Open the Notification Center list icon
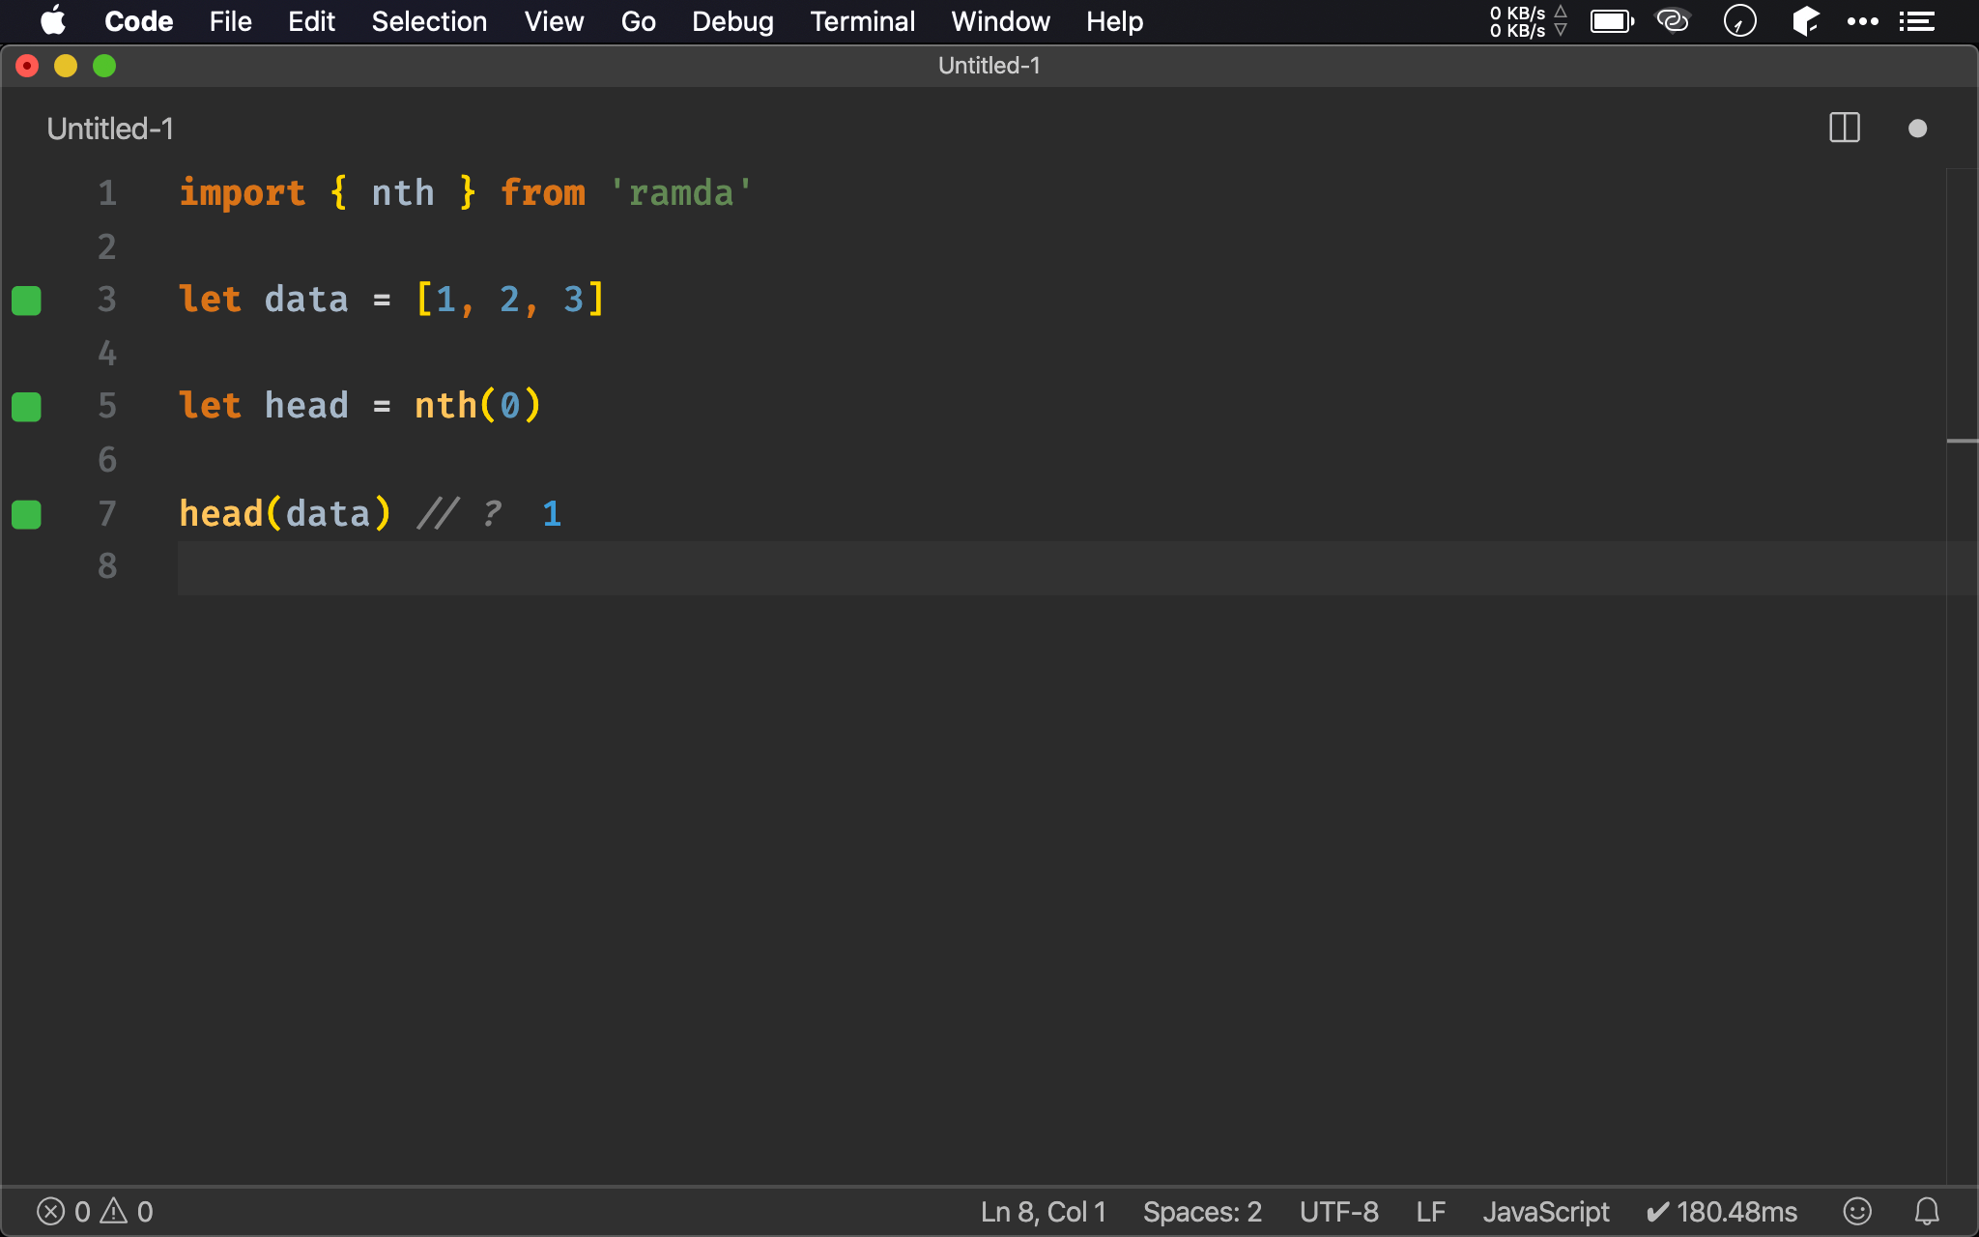Image resolution: width=1979 pixels, height=1237 pixels. pyautogui.click(x=1916, y=21)
